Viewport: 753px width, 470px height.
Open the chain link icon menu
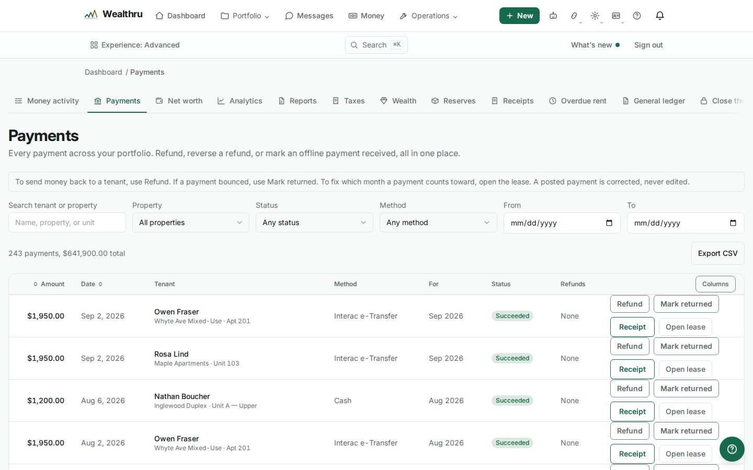click(574, 16)
